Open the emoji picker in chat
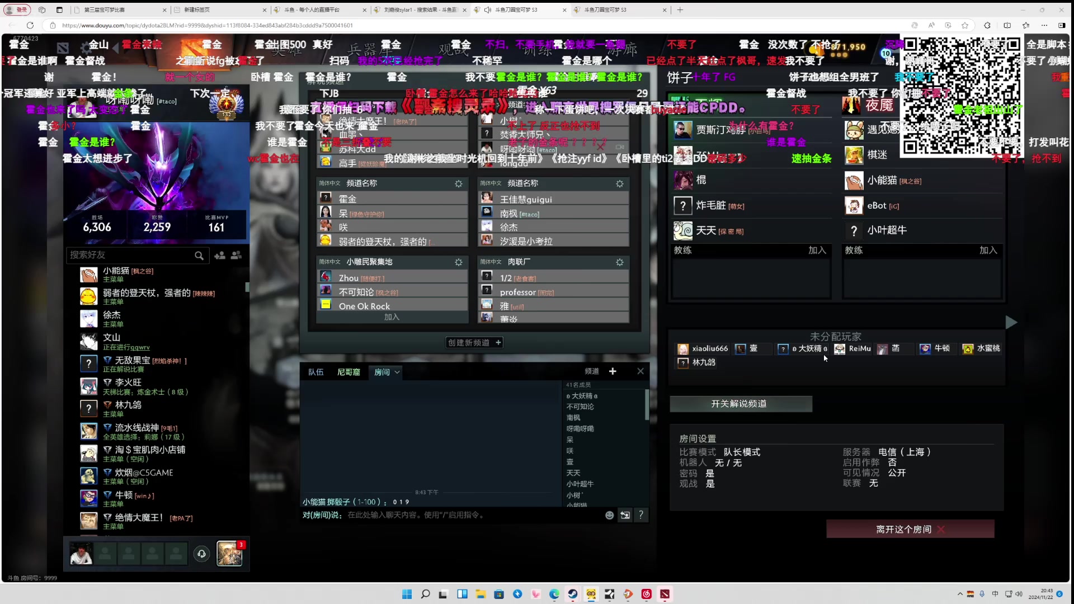Image resolution: width=1074 pixels, height=604 pixels. 610,515
